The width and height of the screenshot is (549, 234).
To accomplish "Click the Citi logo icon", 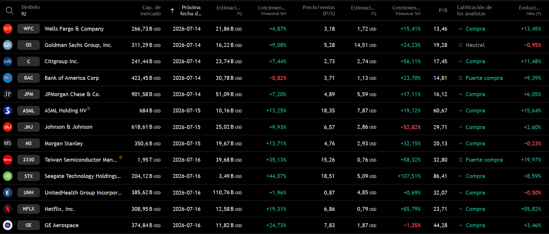I will tap(8, 61).
